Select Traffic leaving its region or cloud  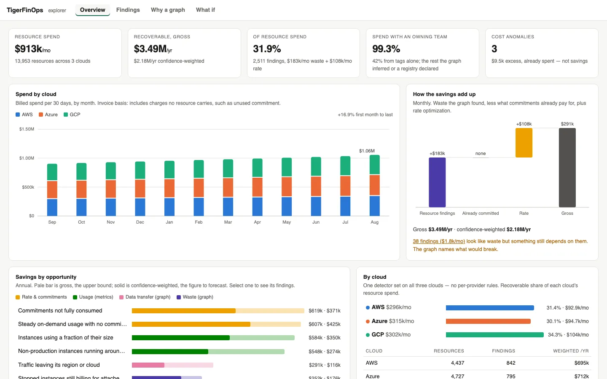coord(179,365)
